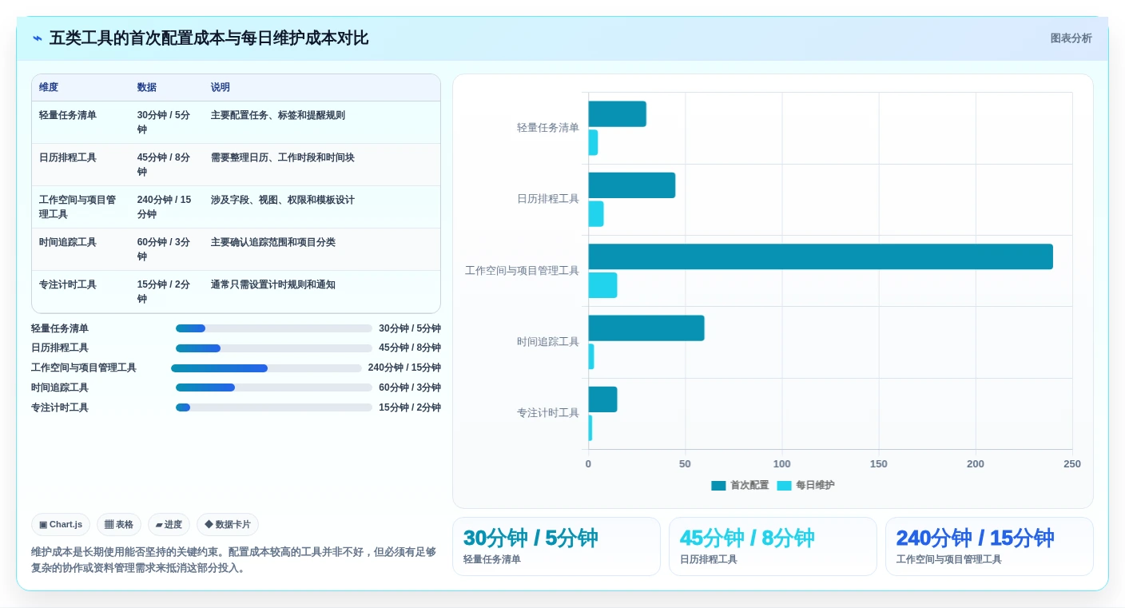Click chart axis label 时间追踪工具
Viewport: 1125px width, 608px height.
548,342
